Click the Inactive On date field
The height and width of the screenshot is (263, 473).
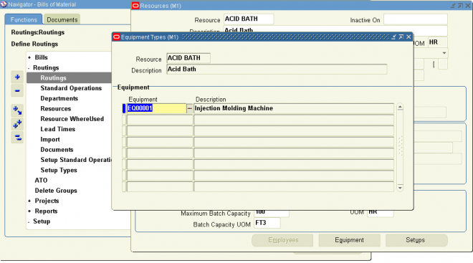pyautogui.click(x=416, y=19)
